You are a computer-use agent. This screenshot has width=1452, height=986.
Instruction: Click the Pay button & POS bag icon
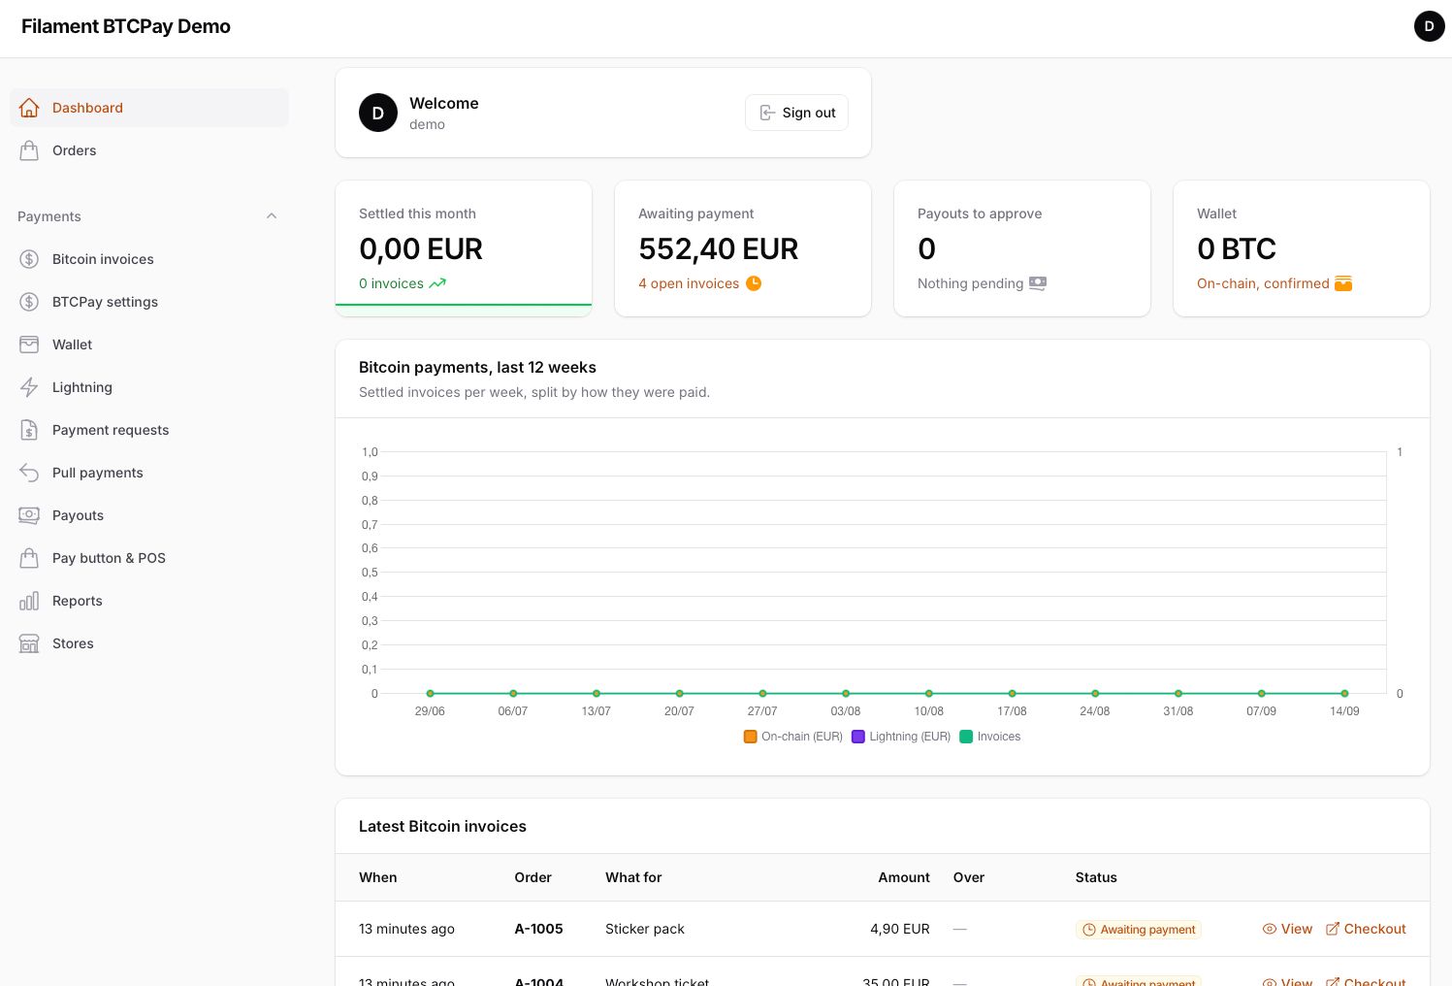(x=29, y=558)
